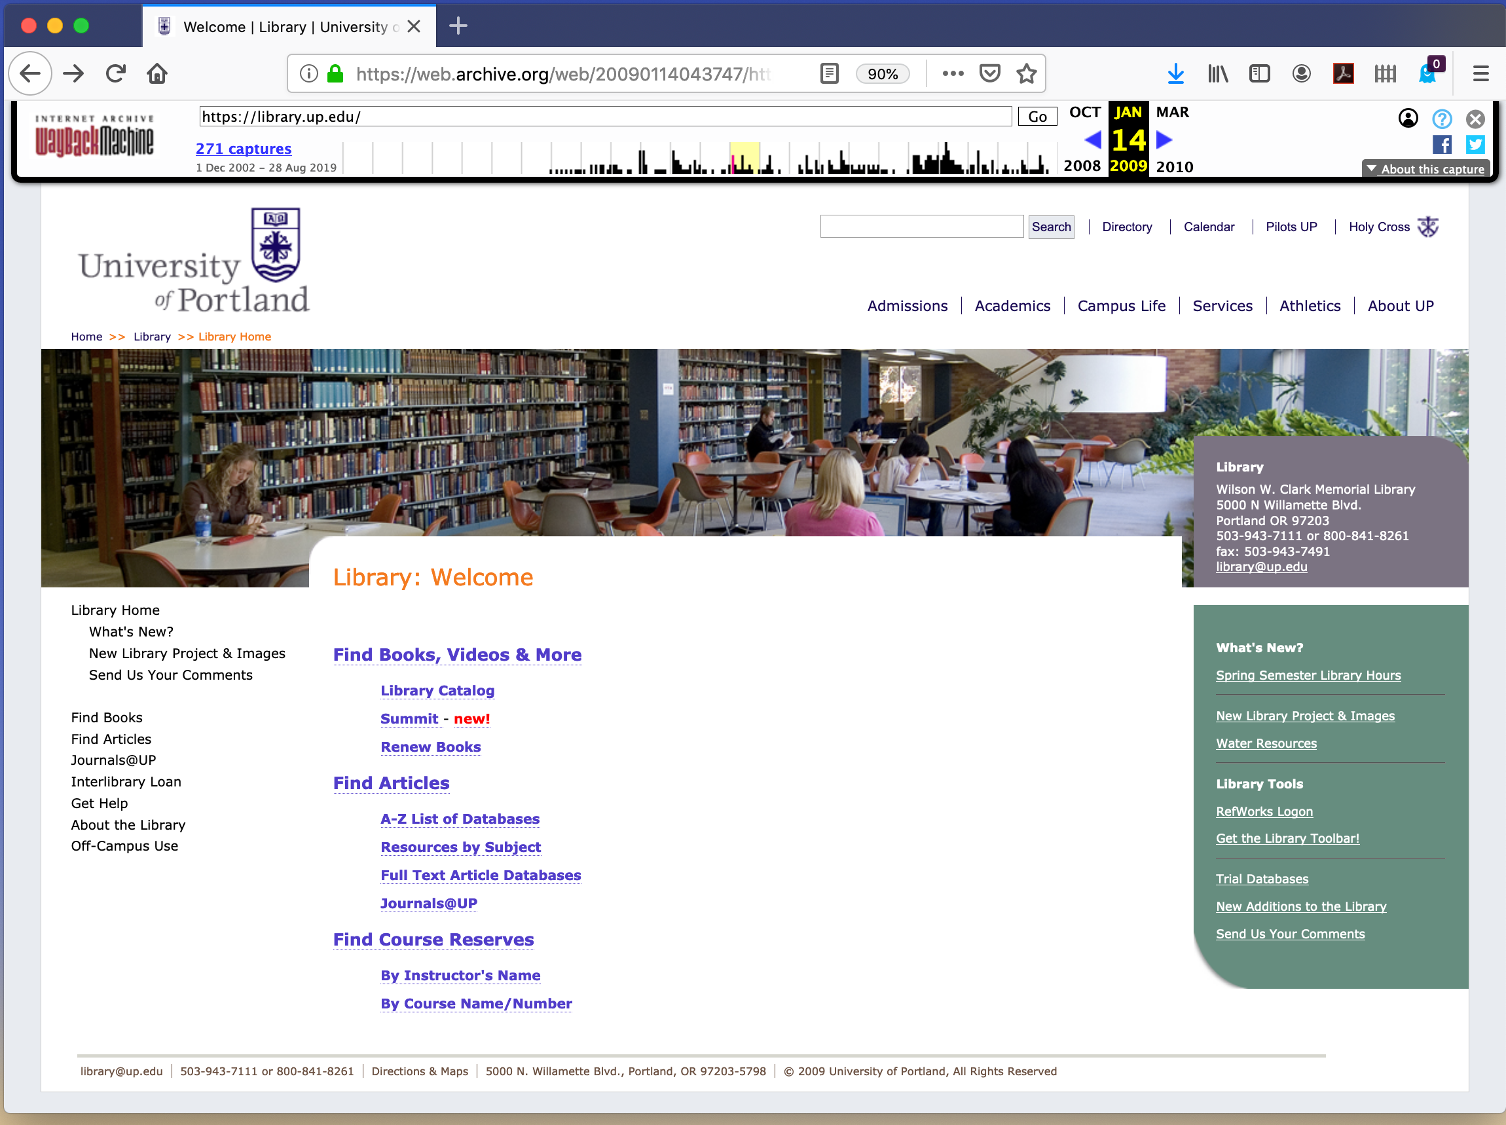The image size is (1506, 1125).
Task: Share capture on Twitter icon
Action: 1475,144
